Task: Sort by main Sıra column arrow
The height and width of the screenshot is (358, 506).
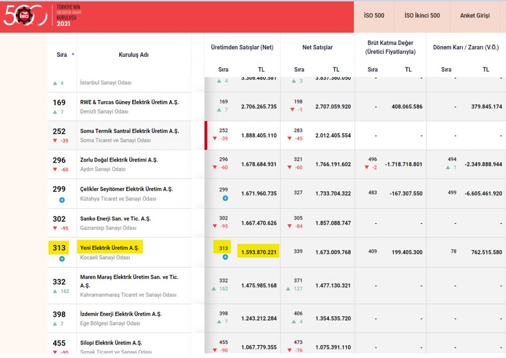Action: (x=73, y=53)
